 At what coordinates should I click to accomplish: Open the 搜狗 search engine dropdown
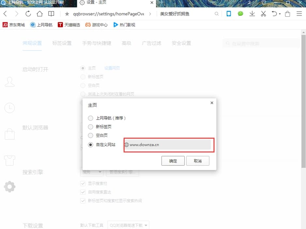[x=92, y=173]
